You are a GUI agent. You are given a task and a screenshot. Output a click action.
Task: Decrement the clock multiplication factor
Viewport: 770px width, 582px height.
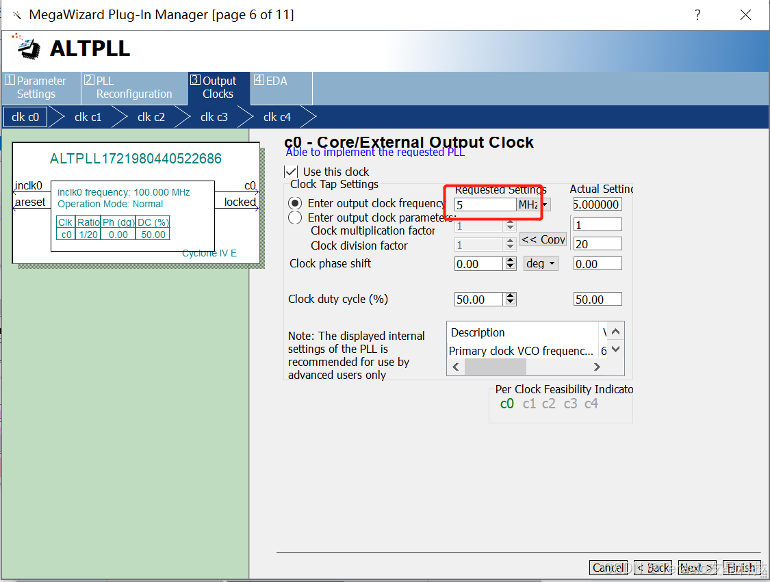point(510,228)
